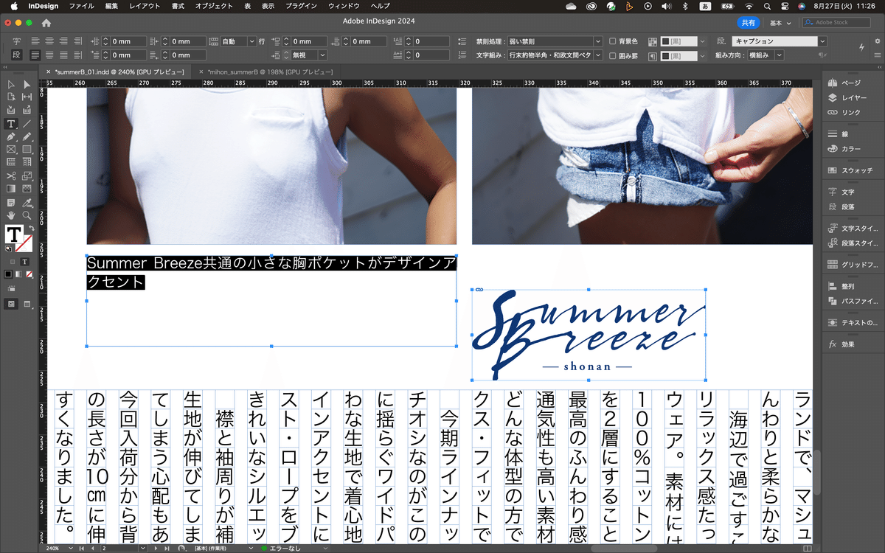Select the Hand tool
885x553 pixels.
pos(11,215)
